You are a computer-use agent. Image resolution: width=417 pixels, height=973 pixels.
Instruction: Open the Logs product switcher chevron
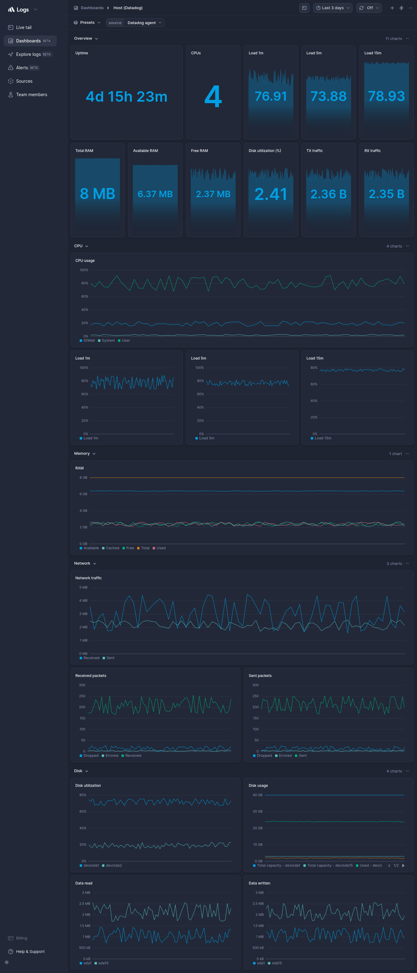click(x=35, y=10)
